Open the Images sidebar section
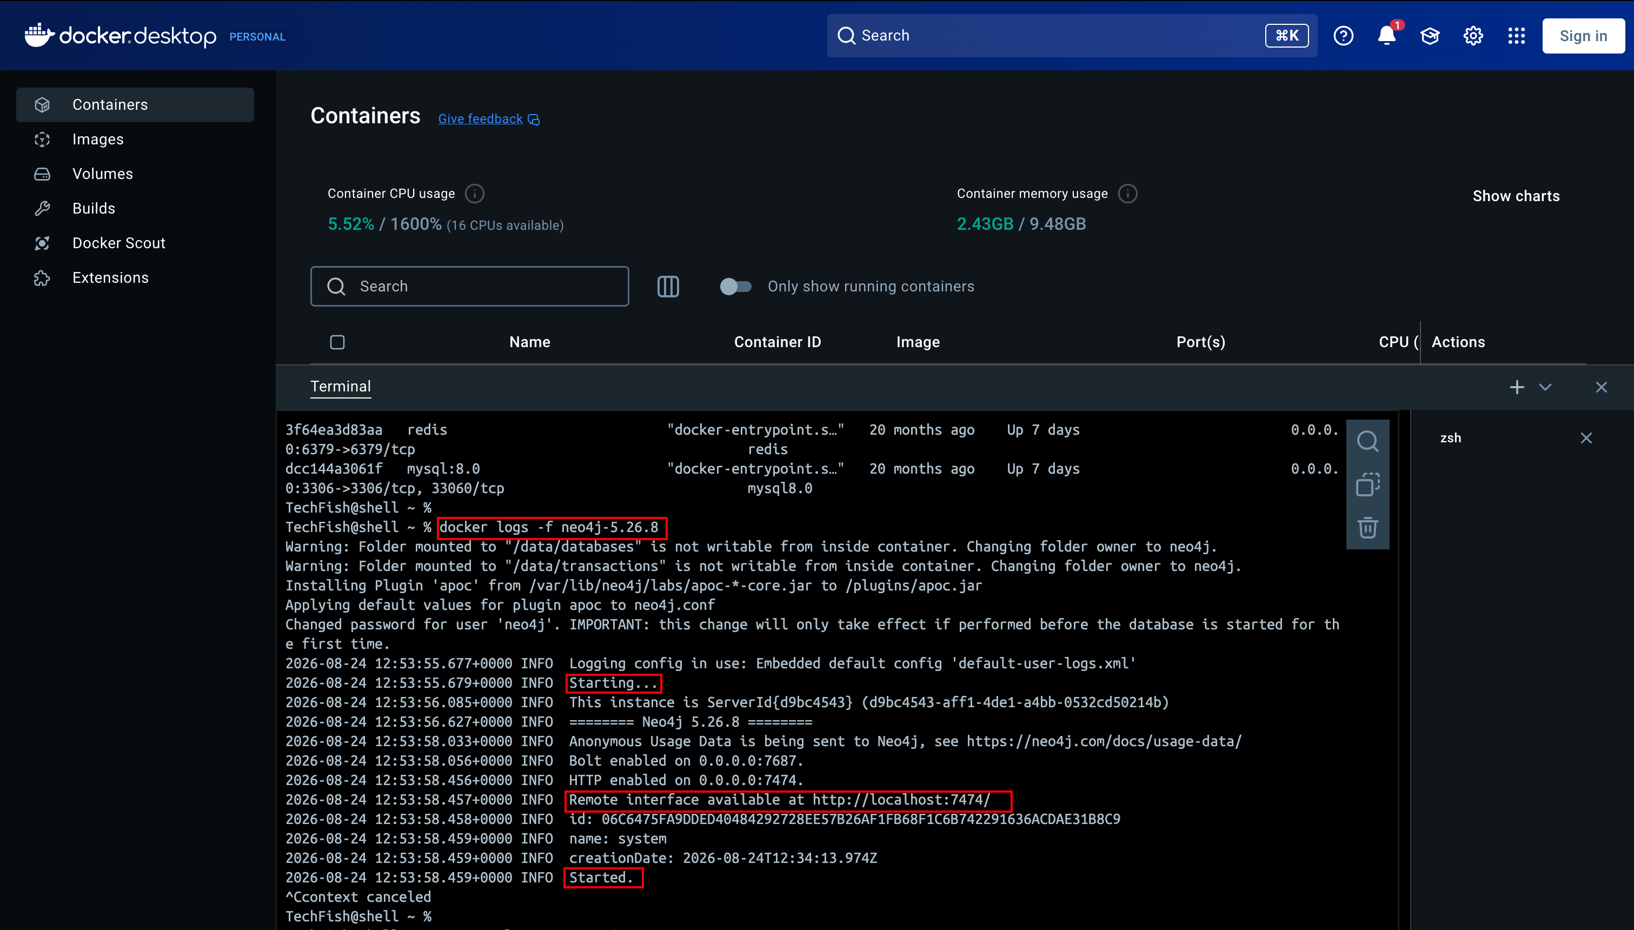 tap(135, 139)
